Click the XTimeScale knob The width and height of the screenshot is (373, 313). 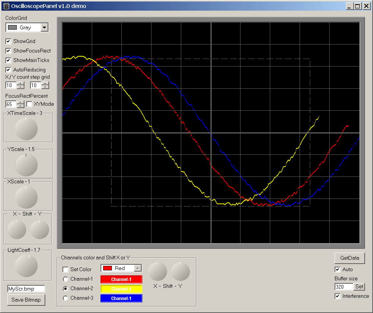(x=26, y=129)
